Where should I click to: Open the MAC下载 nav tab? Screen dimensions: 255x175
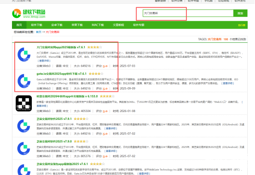tap(98, 25)
